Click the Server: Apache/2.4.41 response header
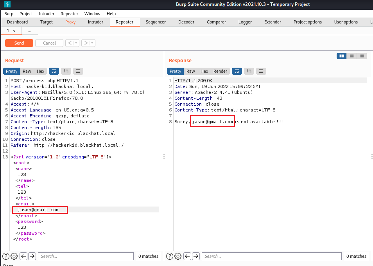This screenshot has width=373, height=266. pos(213,92)
